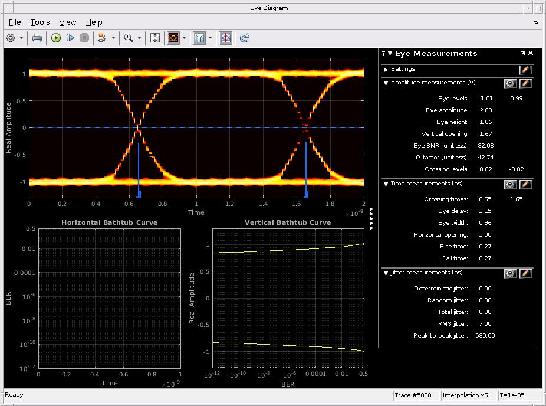Image resolution: width=546 pixels, height=406 pixels.
Task: Close the Eye Measurements panel
Action: click(x=531, y=53)
